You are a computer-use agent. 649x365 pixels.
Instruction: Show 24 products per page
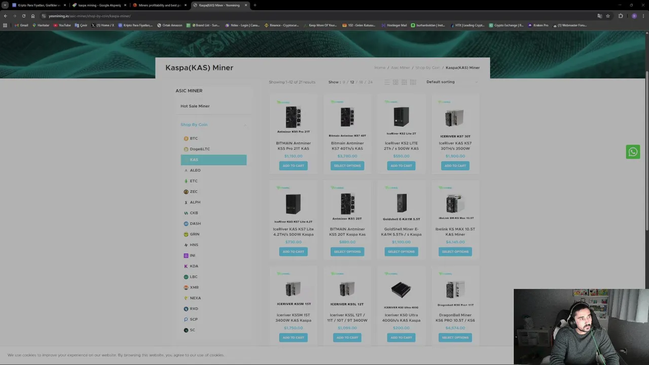point(370,82)
